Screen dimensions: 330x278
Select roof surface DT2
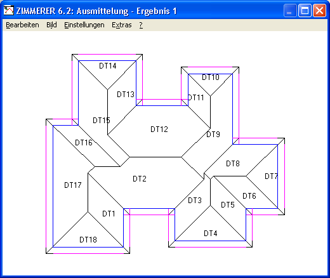point(140,179)
